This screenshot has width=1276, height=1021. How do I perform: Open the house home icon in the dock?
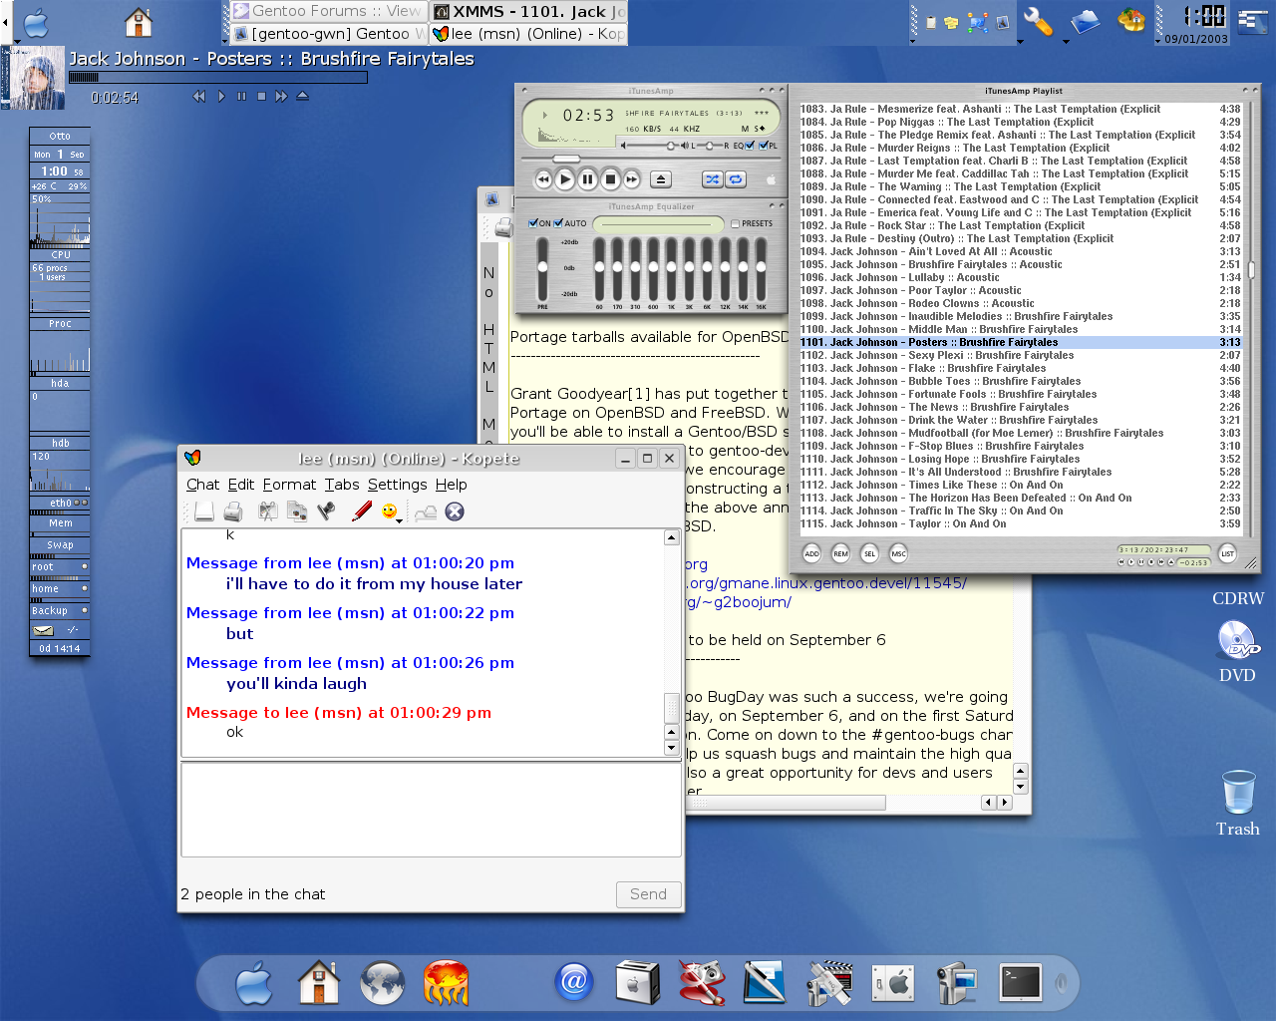click(319, 982)
